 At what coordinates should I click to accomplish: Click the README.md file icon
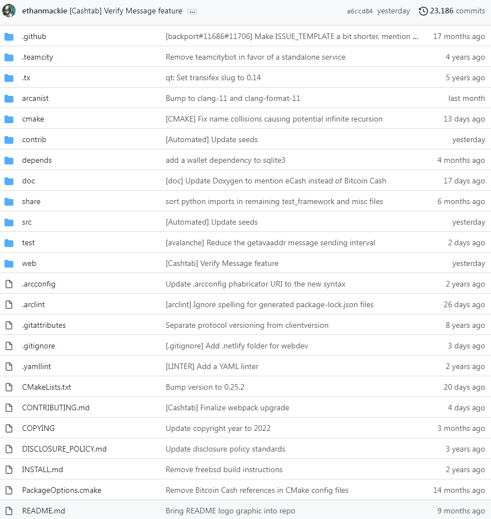point(9,511)
